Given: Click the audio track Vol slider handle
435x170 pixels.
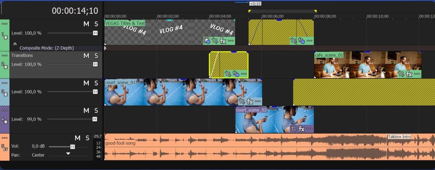Looking at the screenshot, I should 72,147.
